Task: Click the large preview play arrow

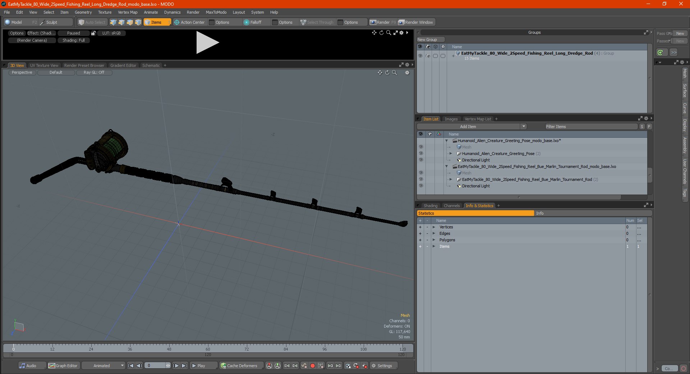Action: pos(207,42)
